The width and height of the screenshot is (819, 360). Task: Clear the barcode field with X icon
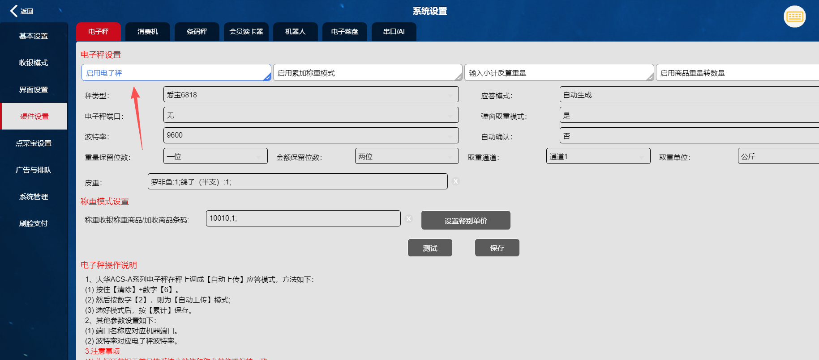[x=408, y=218]
